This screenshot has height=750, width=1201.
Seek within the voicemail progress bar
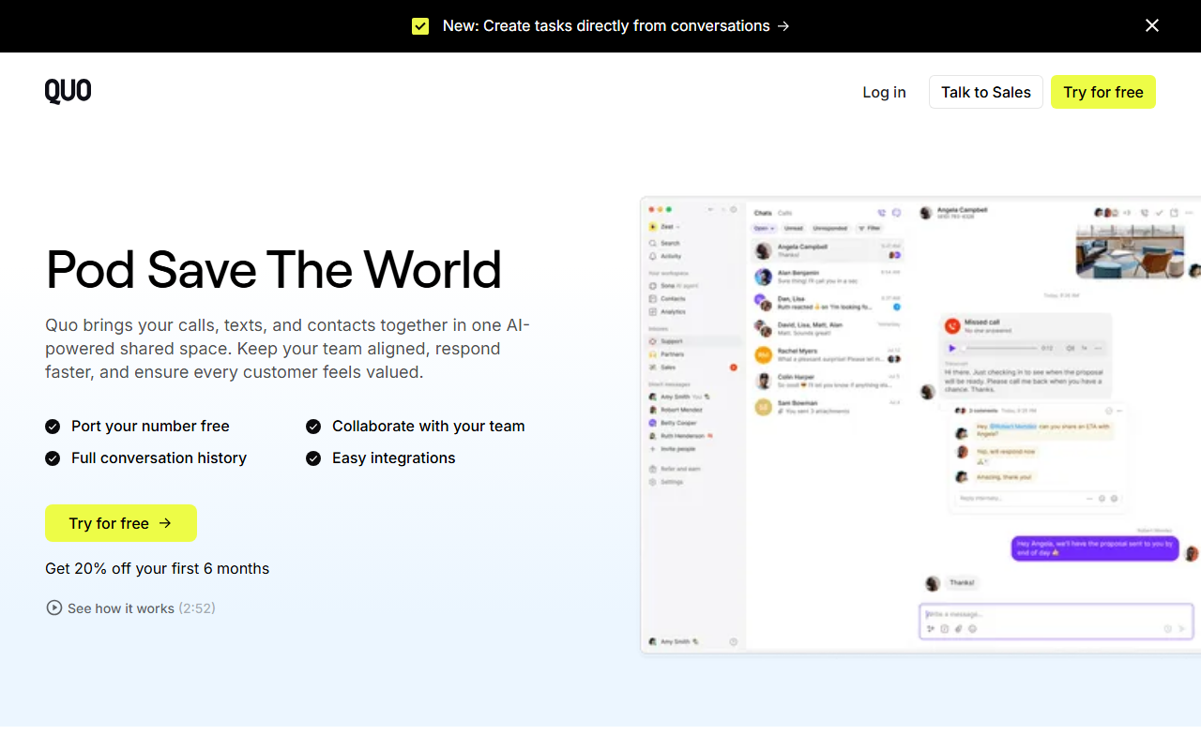[x=999, y=349]
